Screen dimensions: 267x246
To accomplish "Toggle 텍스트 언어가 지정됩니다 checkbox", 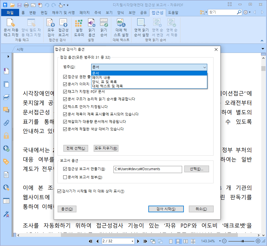I will [65, 107].
